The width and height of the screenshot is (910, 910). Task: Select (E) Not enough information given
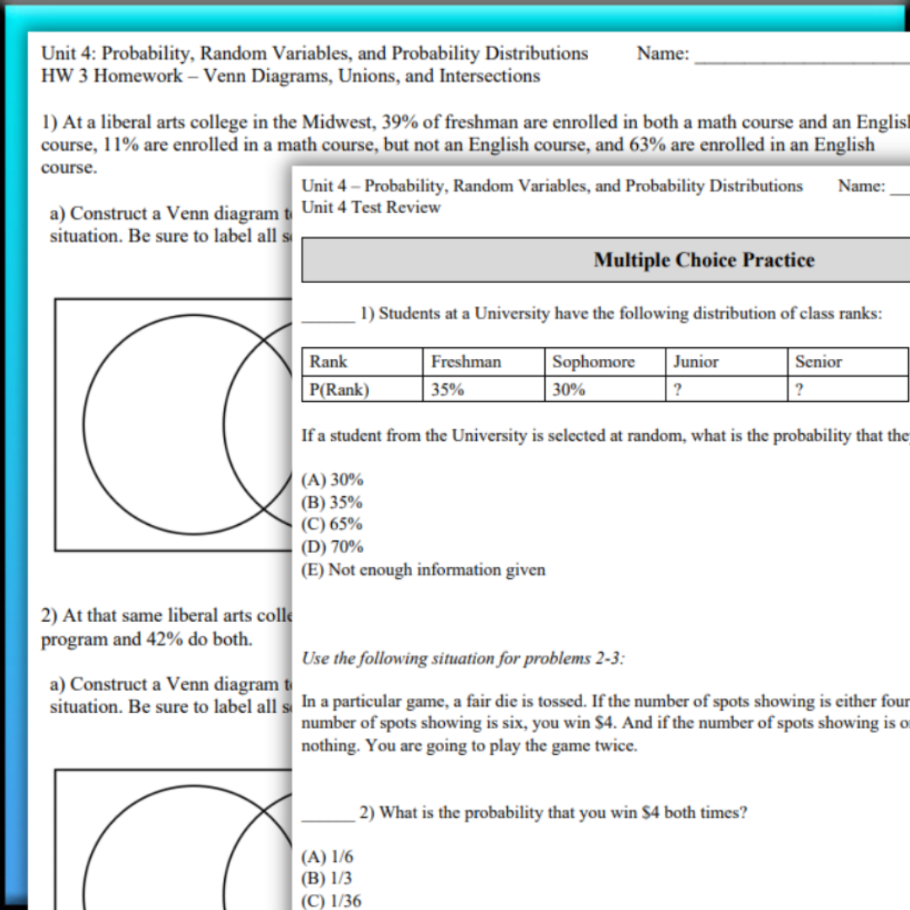[423, 570]
